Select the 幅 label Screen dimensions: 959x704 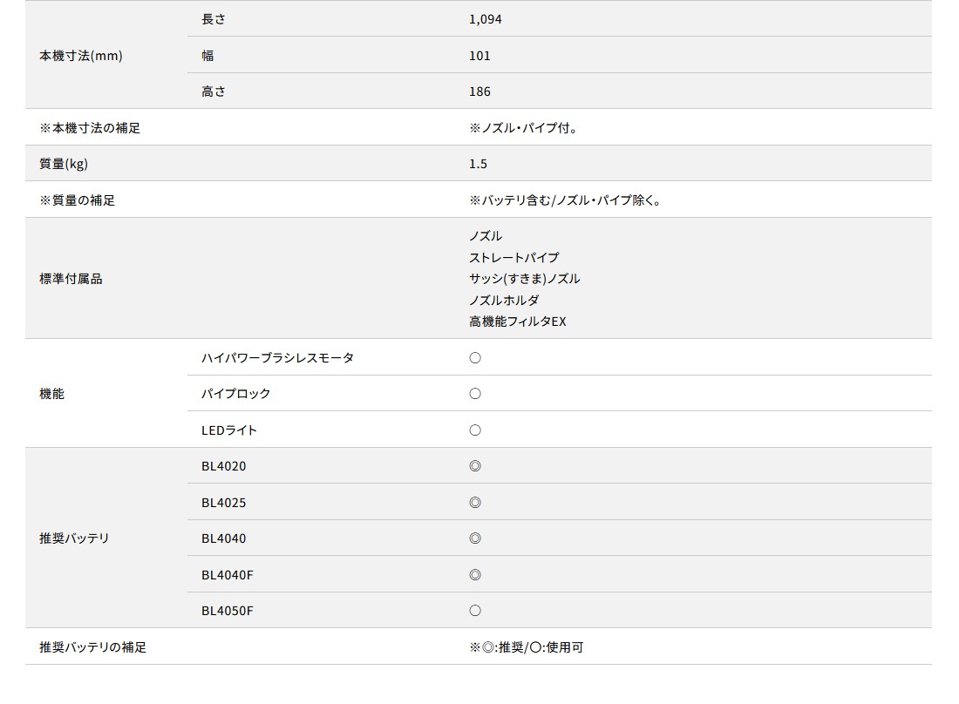(x=208, y=56)
